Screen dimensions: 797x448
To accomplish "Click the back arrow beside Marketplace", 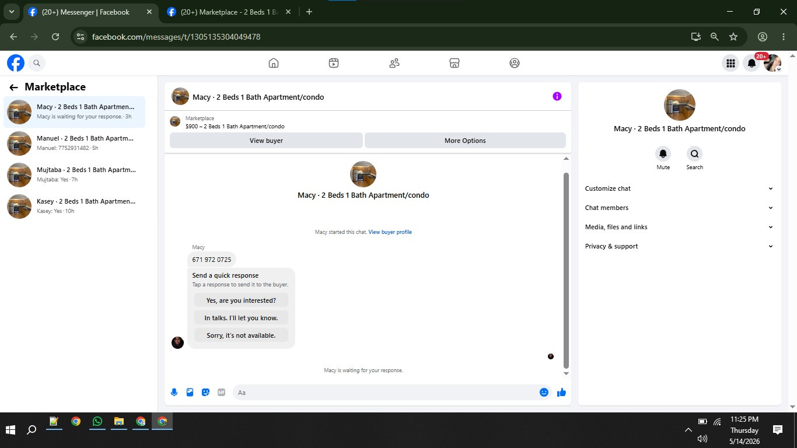I will pyautogui.click(x=13, y=87).
